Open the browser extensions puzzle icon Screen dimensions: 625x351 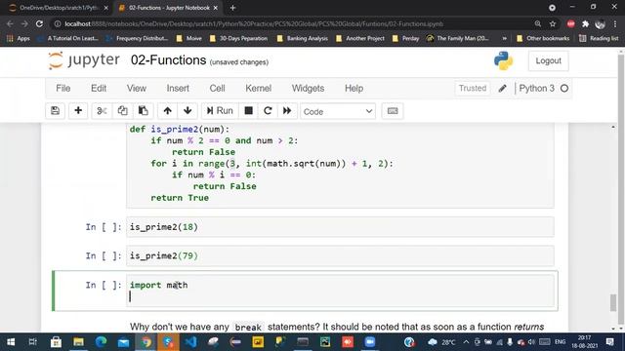[585, 23]
